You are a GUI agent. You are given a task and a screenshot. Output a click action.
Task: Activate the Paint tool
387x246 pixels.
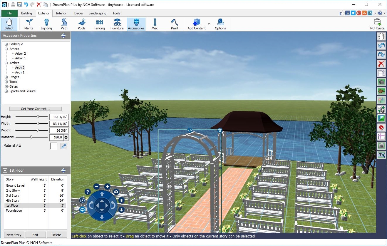(x=175, y=24)
